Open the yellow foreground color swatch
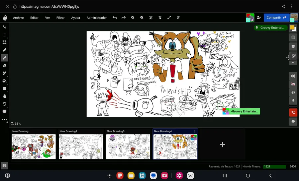Screen dimensions: 299x181 pyautogui.click(x=292, y=28)
